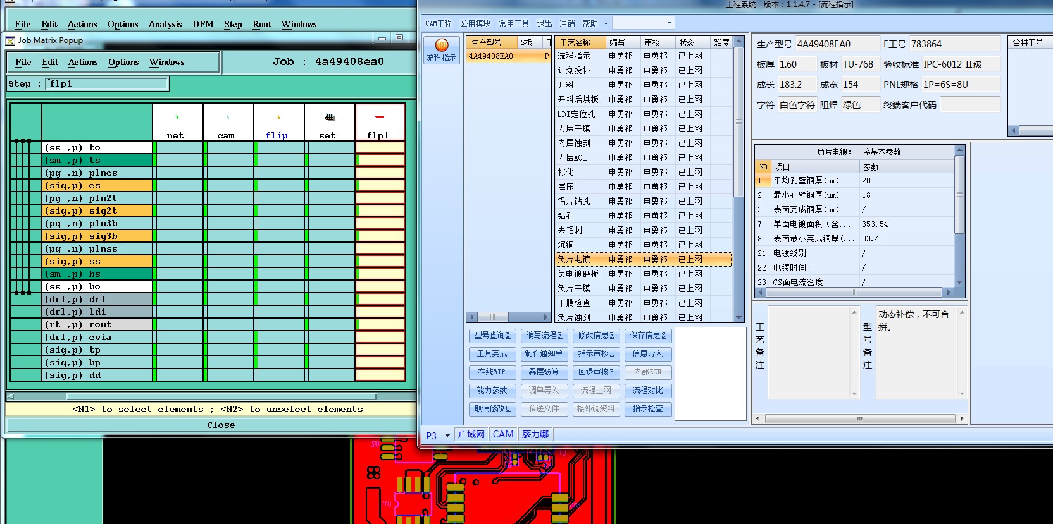Click the Step input field showing flp1
Viewport: 1053px width, 524px height.
(x=107, y=83)
